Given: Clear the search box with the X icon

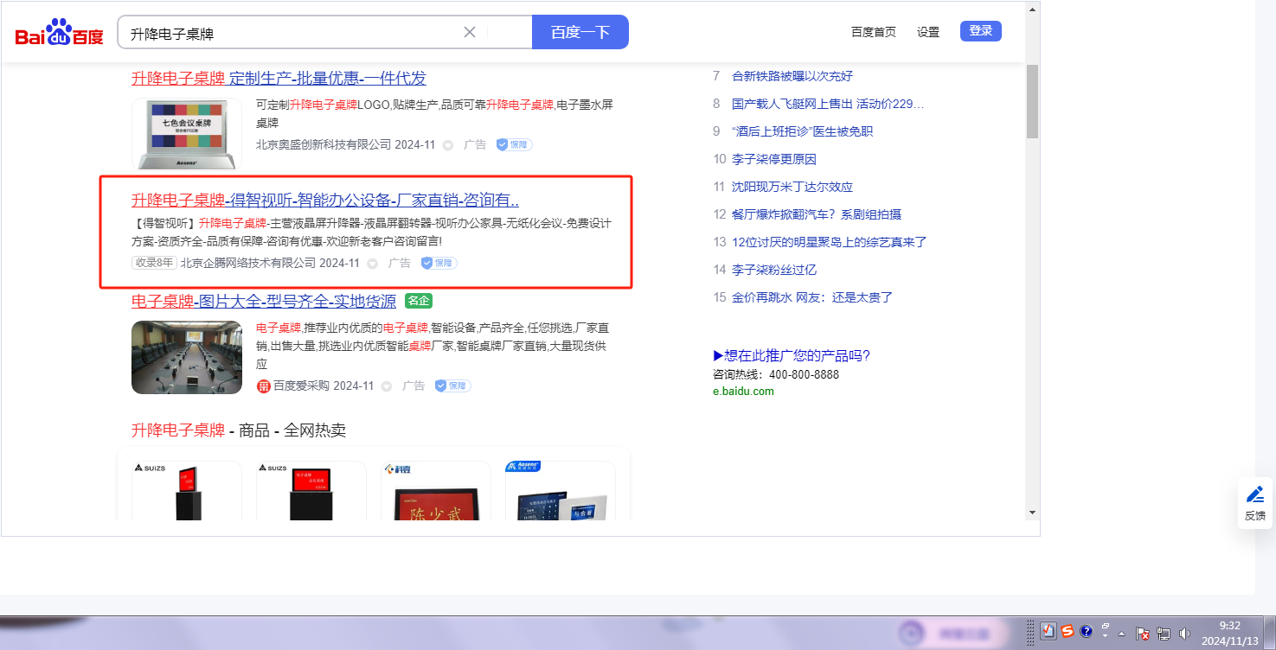Looking at the screenshot, I should point(470,32).
